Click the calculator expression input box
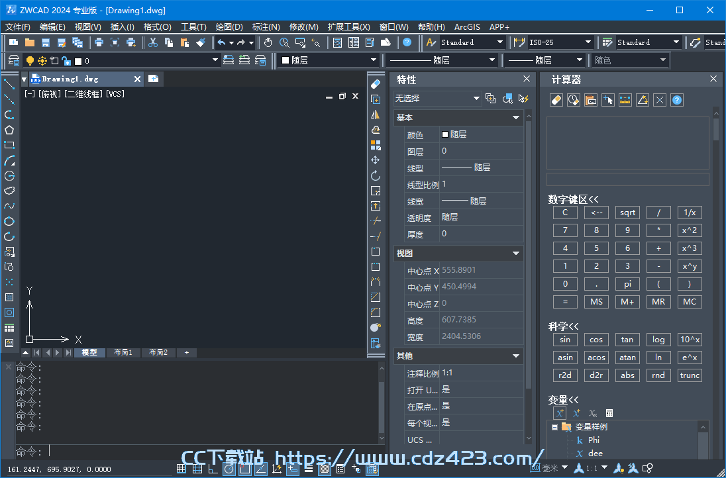This screenshot has height=478, width=726. pyautogui.click(x=627, y=179)
